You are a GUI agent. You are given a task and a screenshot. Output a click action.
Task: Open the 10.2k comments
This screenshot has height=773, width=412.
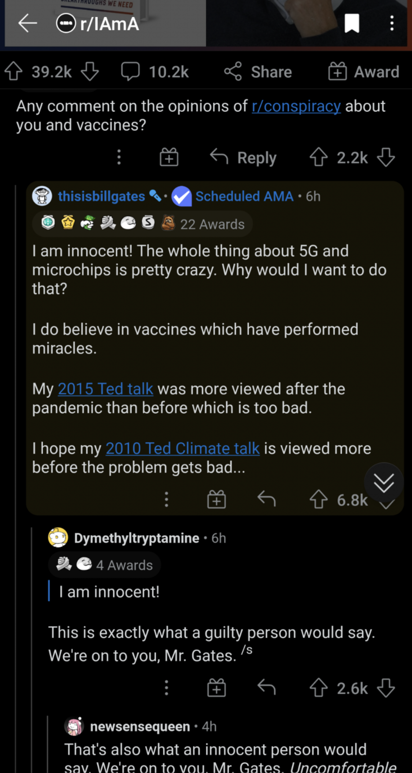[x=155, y=71]
